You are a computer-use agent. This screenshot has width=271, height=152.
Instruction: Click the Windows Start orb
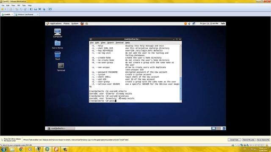point(4,149)
